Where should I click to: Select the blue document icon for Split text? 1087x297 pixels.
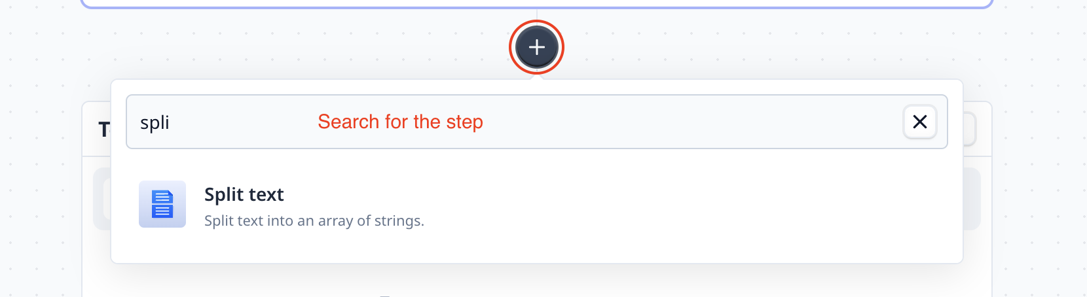click(162, 204)
